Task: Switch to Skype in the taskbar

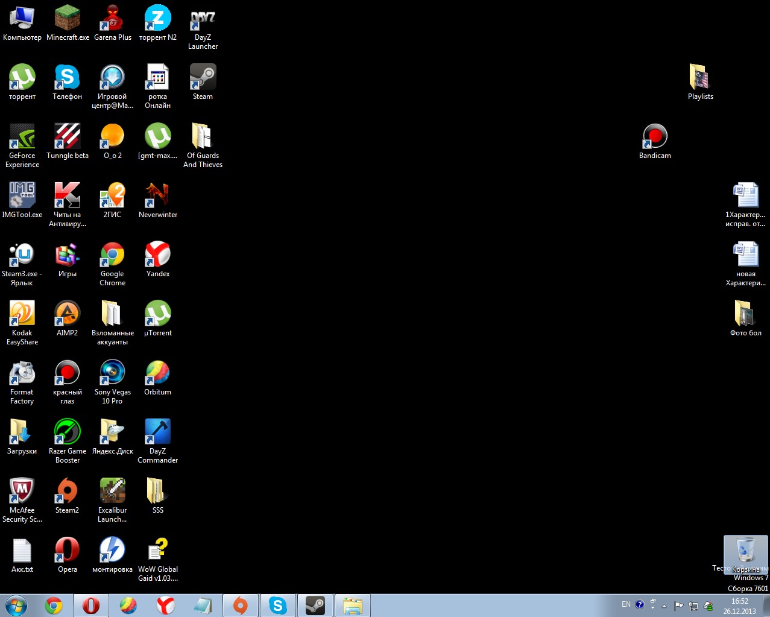Action: [x=278, y=606]
